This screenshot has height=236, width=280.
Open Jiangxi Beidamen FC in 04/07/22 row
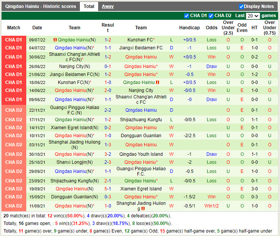141,48
